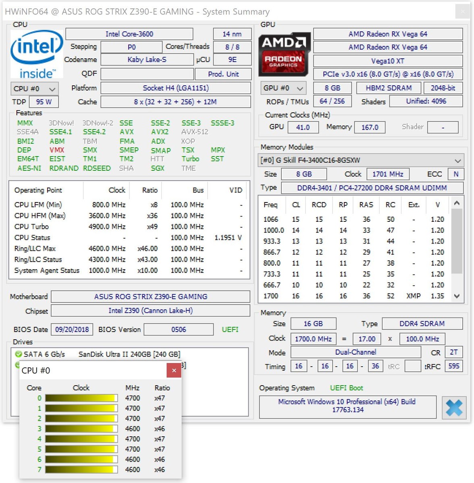Click the Stepping P0 field
This screenshot has width=474, height=483.
pos(131,47)
